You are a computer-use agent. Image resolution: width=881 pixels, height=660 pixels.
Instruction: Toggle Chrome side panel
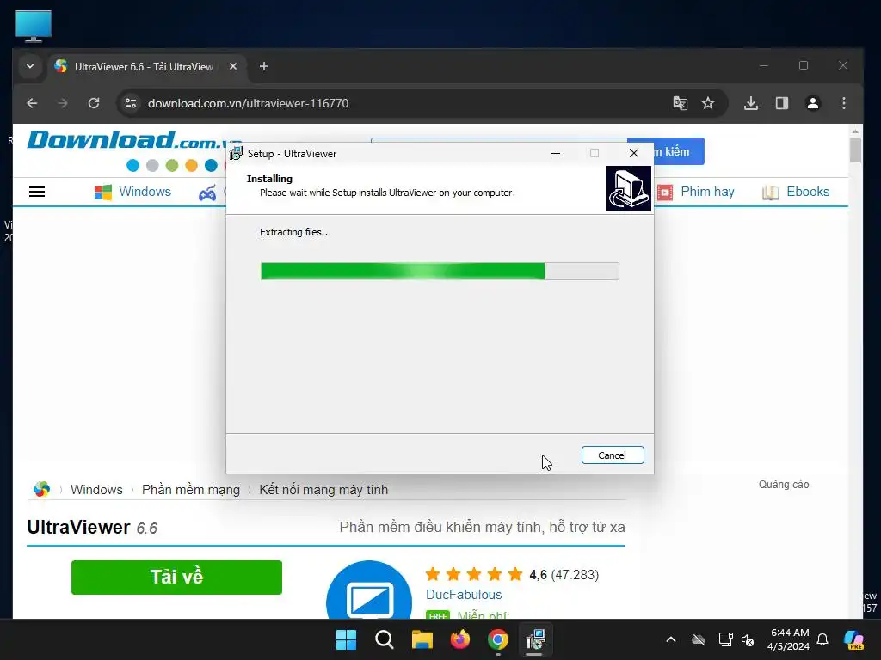pos(781,103)
